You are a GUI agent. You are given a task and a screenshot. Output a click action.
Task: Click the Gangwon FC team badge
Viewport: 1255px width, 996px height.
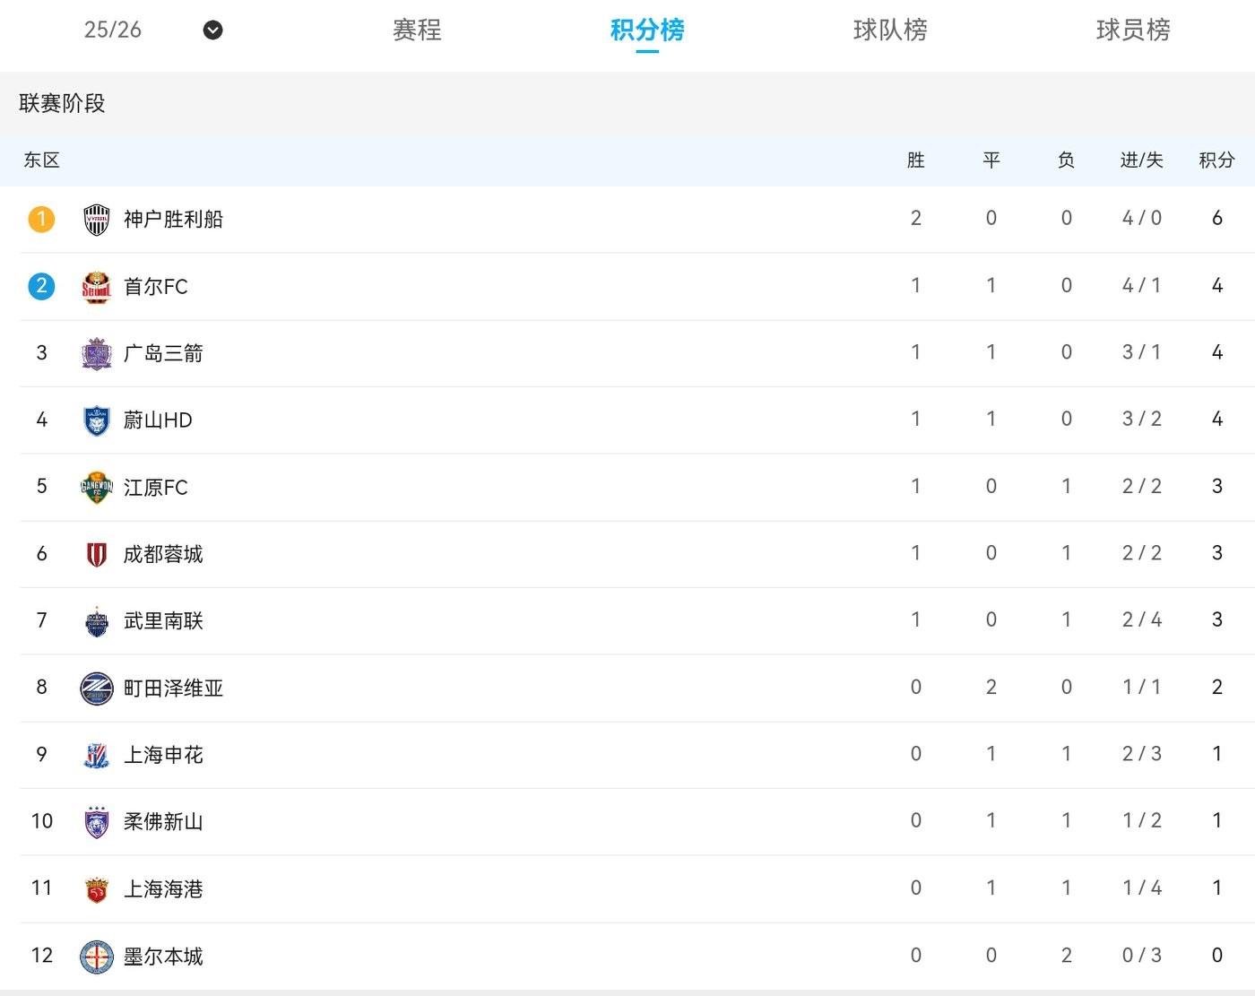[x=96, y=487]
